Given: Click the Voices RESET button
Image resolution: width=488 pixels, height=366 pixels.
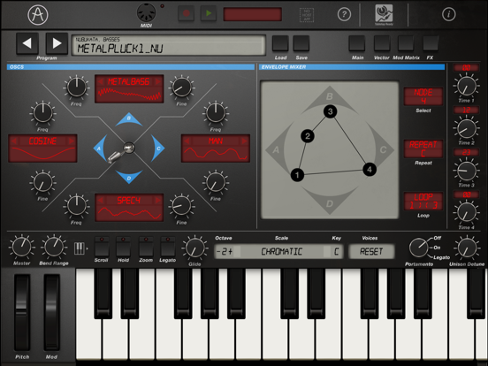Looking at the screenshot, I should tap(371, 251).
